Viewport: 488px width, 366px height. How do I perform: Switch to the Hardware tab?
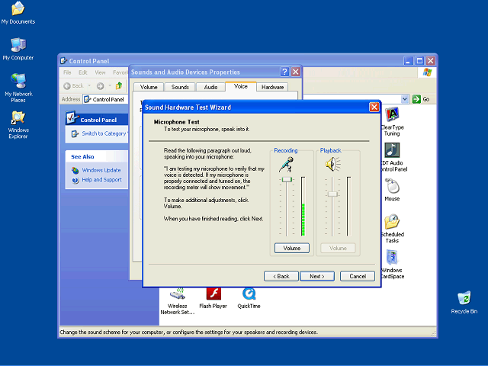click(272, 87)
